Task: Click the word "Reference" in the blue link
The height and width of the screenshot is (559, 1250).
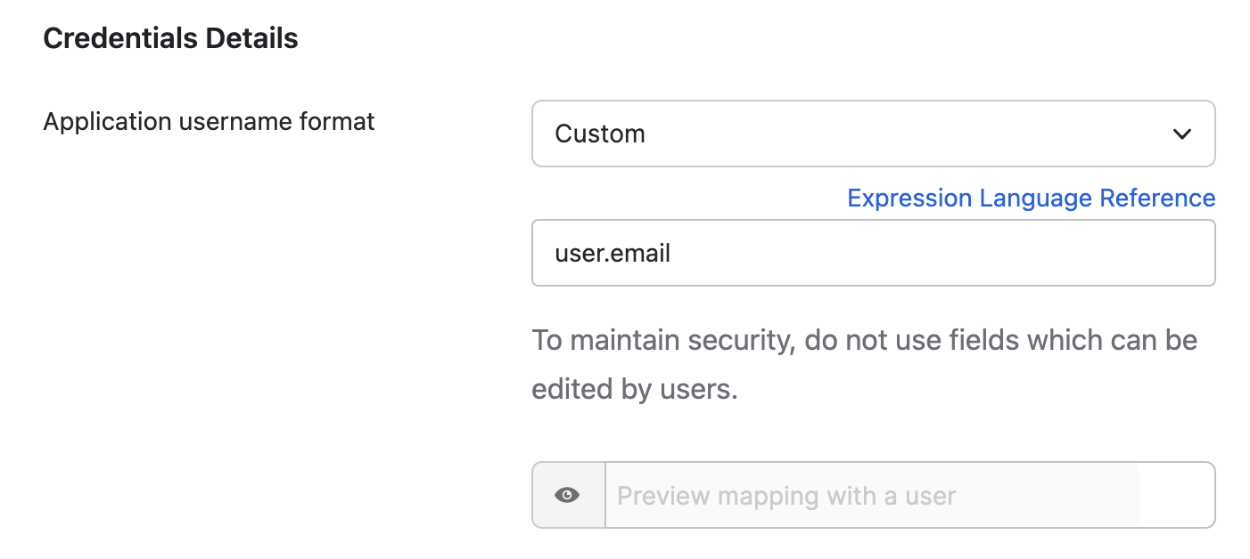Action: 1157,198
